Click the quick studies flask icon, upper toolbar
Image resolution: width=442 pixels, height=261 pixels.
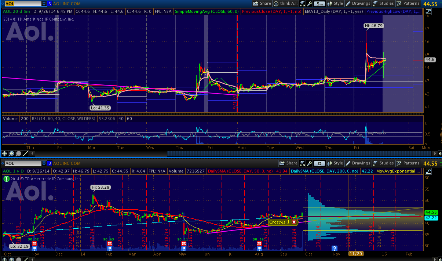(302, 4)
